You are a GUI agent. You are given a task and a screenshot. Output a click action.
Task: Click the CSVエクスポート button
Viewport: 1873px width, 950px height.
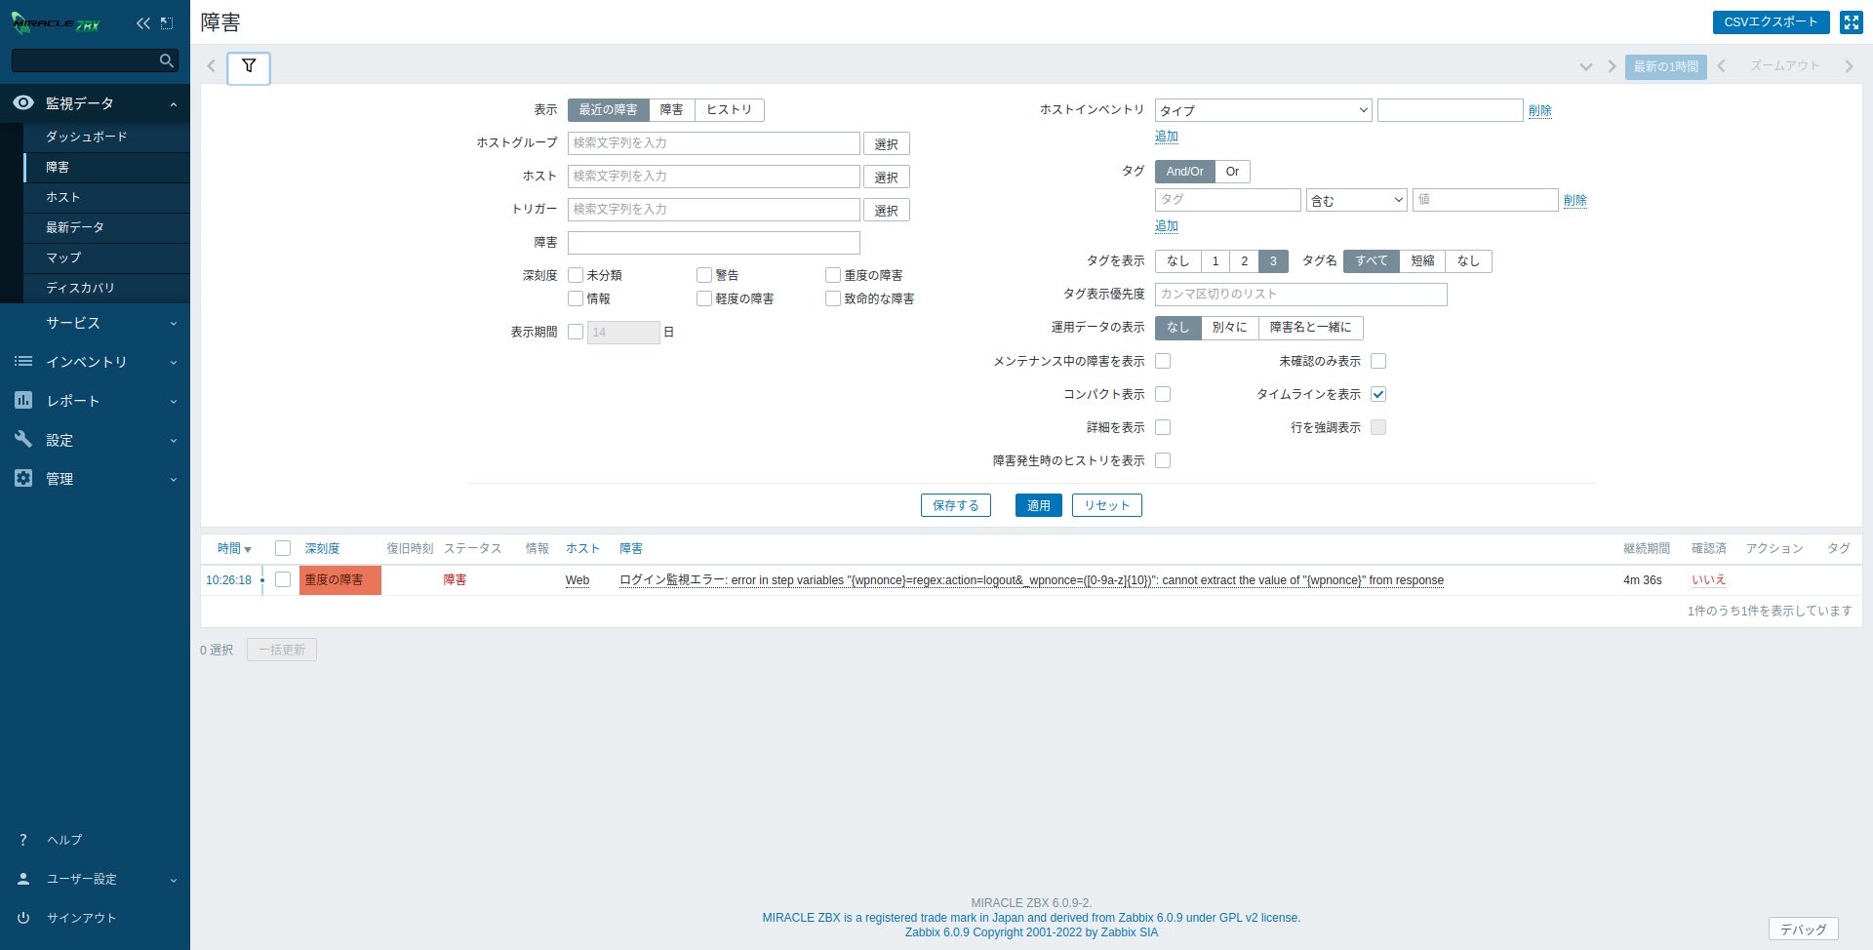click(x=1771, y=22)
